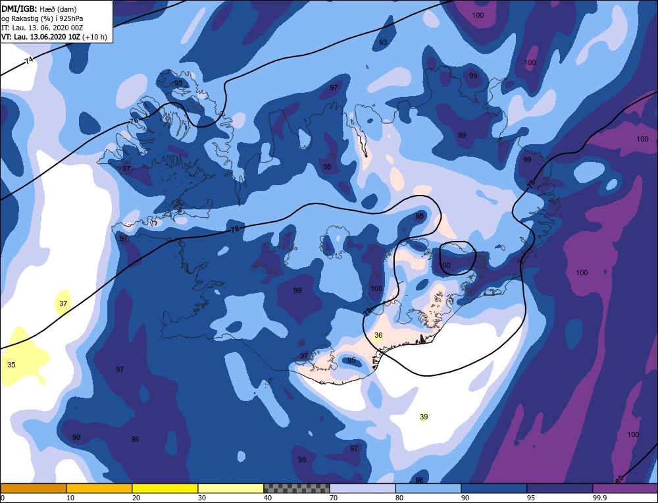Click the contour label 74

point(28,61)
